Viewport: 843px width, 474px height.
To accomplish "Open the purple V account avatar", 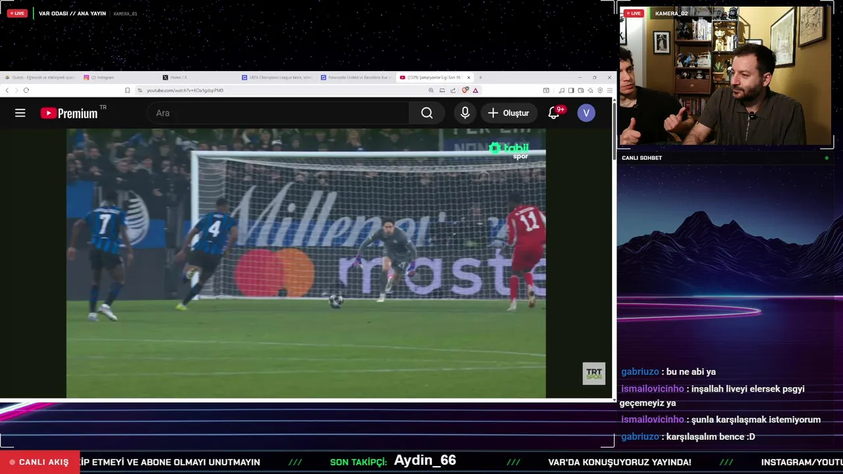I will coord(586,113).
